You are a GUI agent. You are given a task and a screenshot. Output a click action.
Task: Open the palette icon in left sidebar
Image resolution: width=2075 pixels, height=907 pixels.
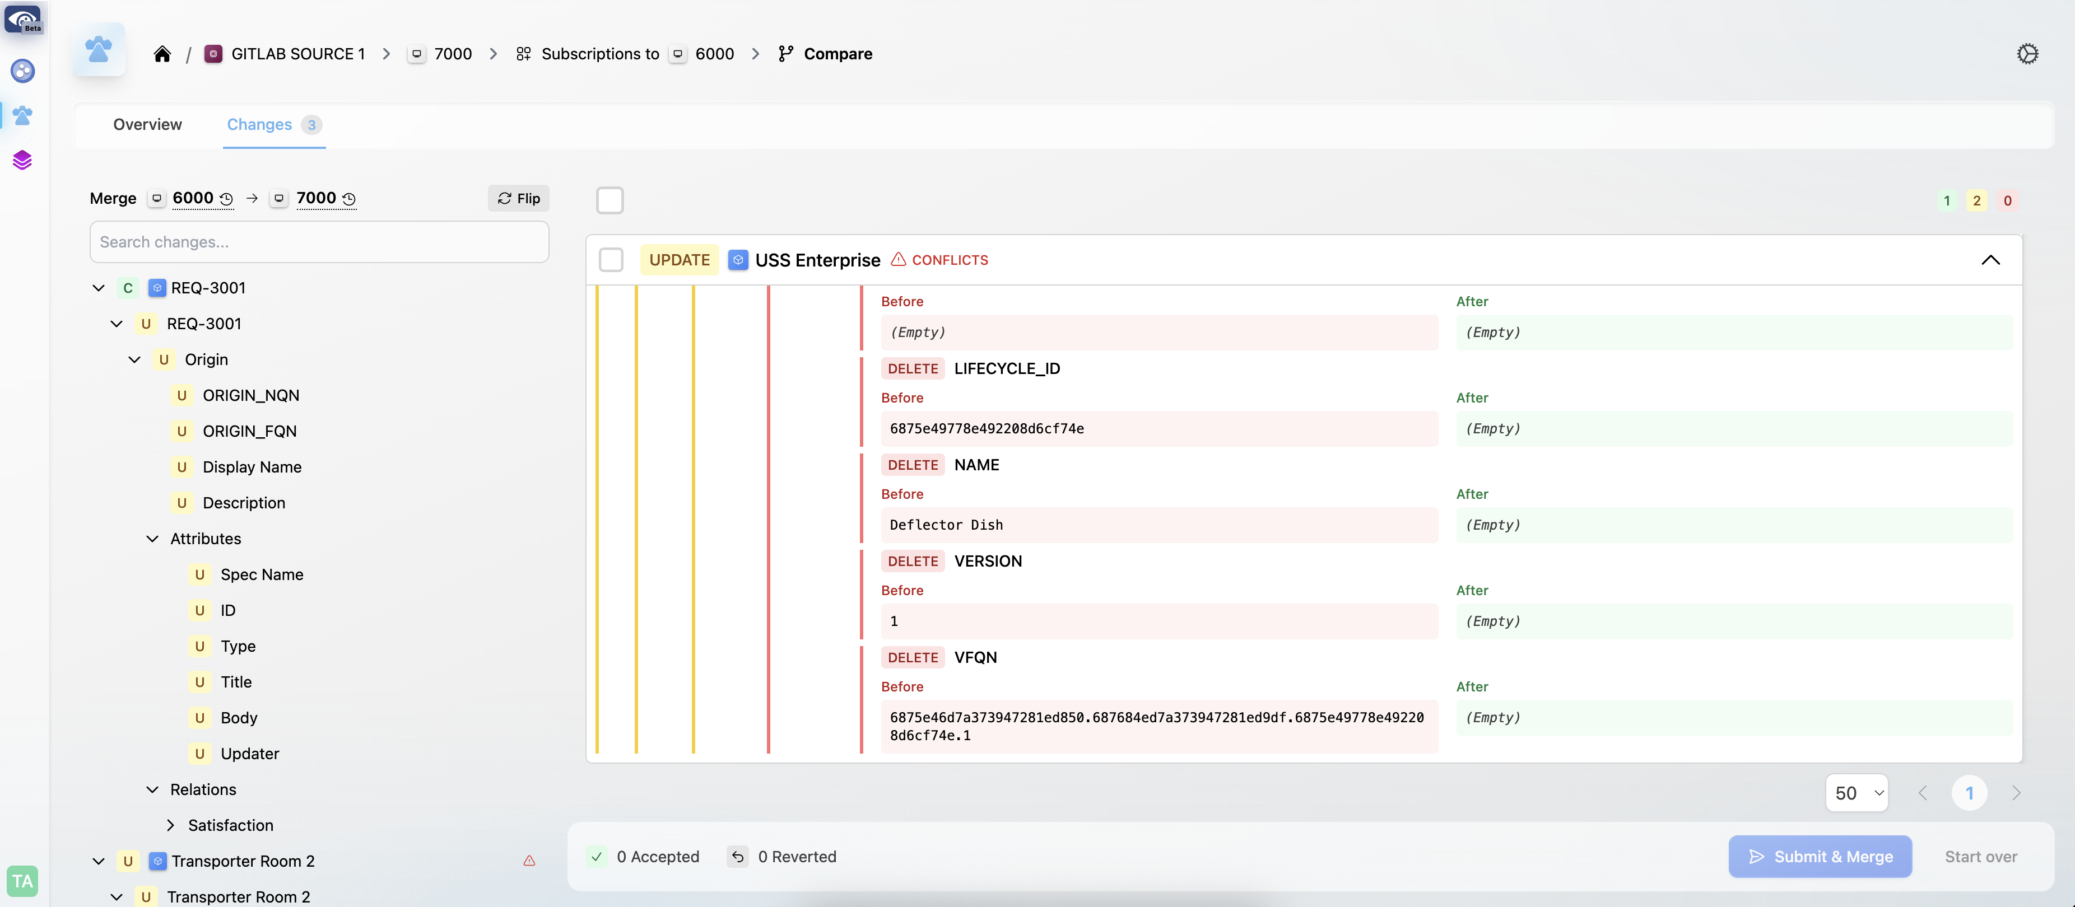click(x=22, y=71)
